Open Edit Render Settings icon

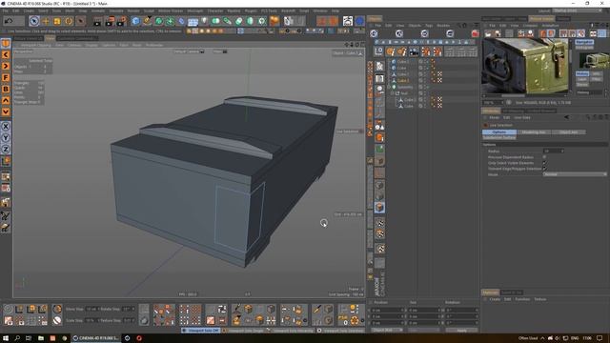pos(122,21)
